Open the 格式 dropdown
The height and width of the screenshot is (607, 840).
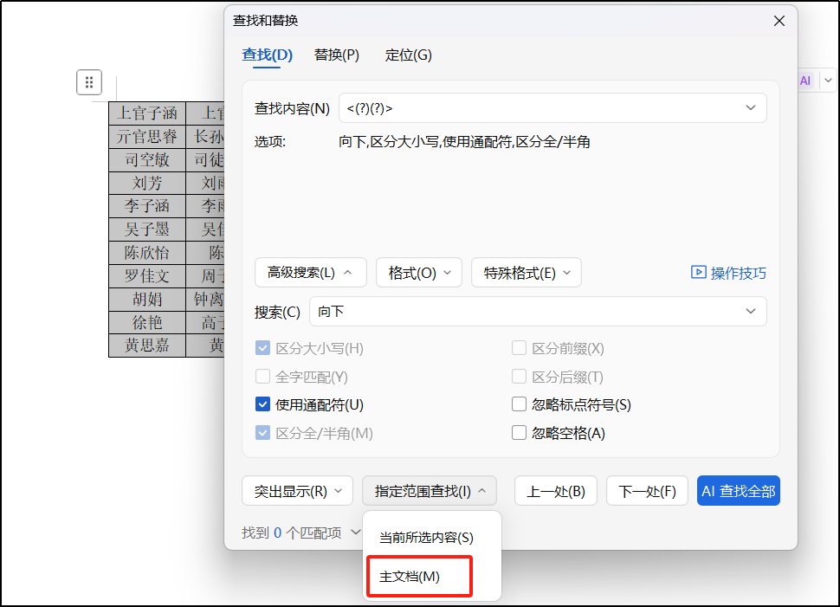[419, 272]
